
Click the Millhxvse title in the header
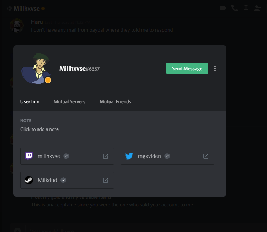click(27, 9)
